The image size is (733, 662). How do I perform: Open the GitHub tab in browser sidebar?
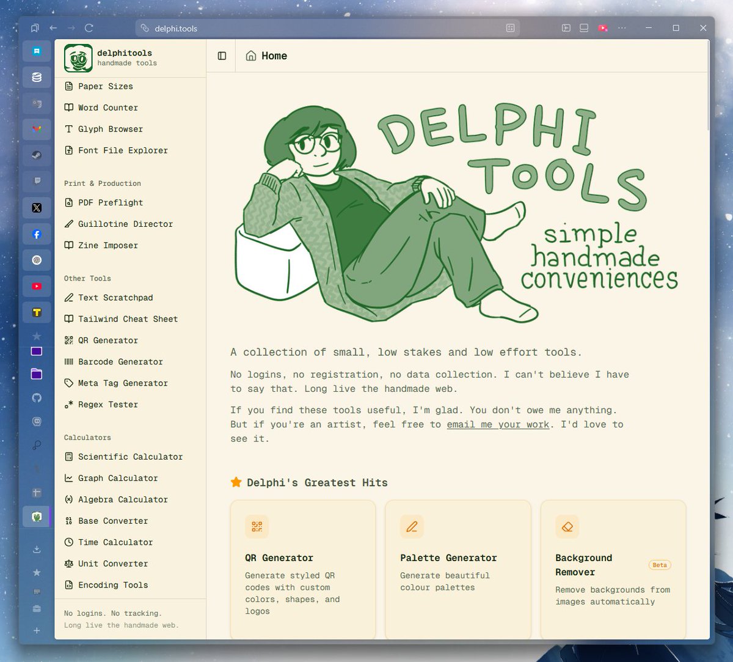[37, 398]
